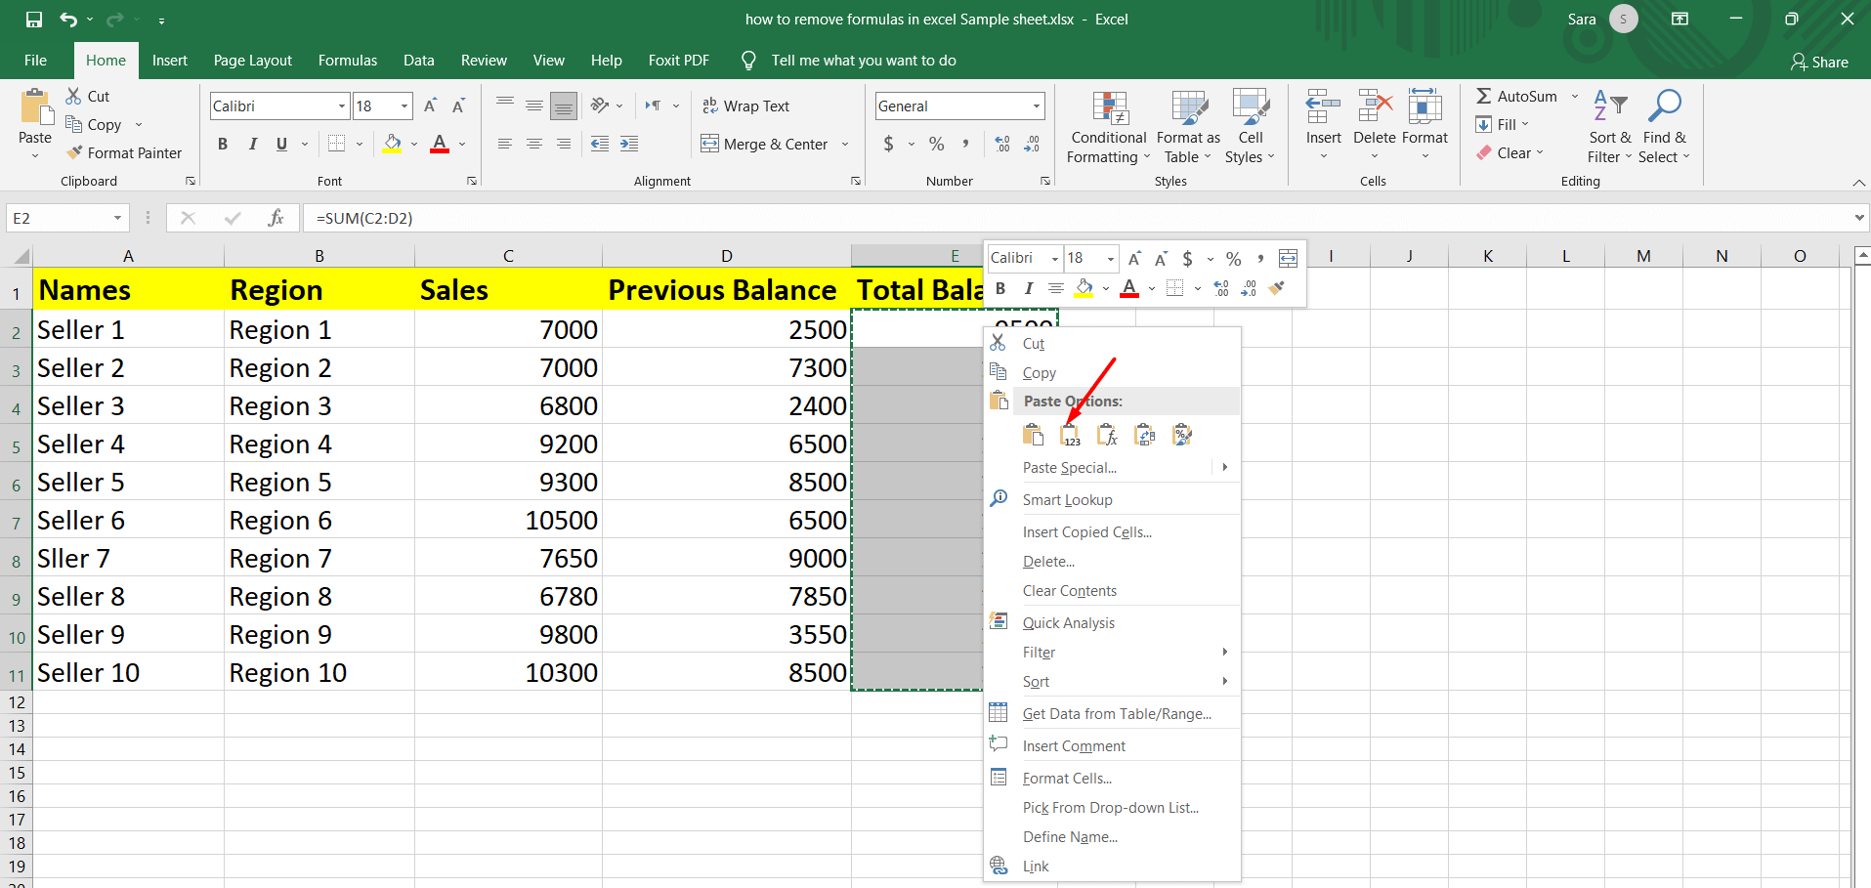Viewport: 1871px width, 888px height.
Task: Click the AutoSum icon
Action: (1486, 96)
